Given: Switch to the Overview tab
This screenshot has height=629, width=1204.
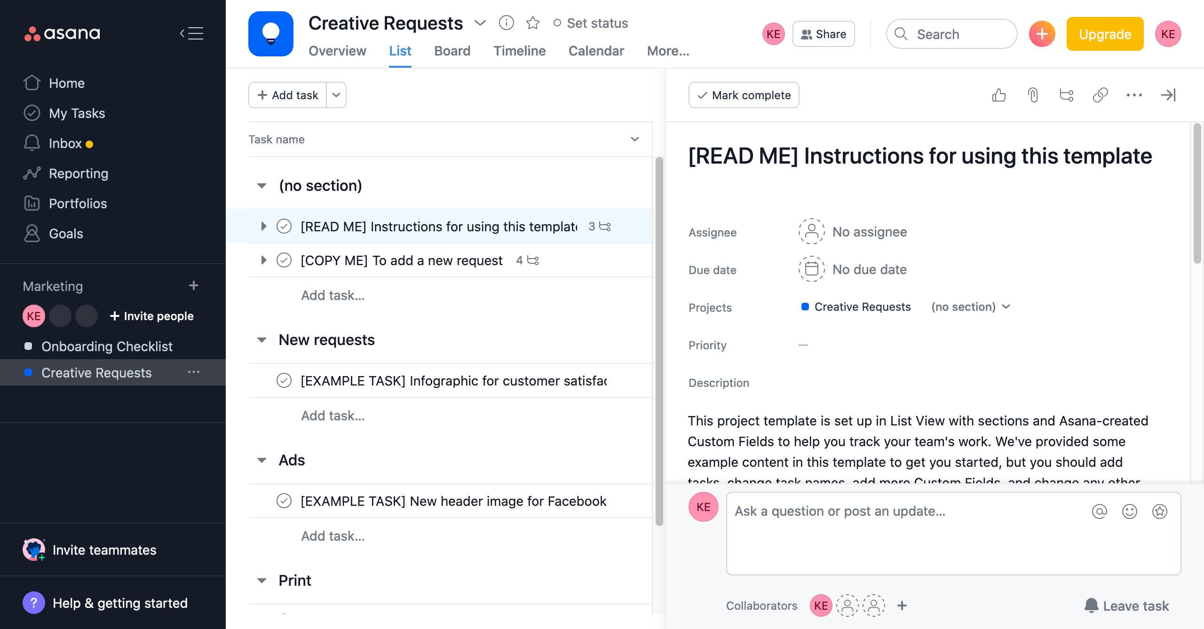Looking at the screenshot, I should [337, 51].
